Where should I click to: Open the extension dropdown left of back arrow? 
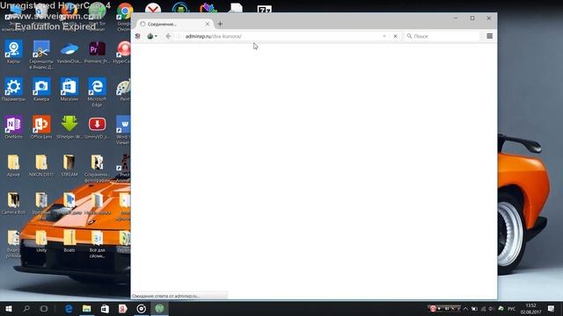click(x=152, y=36)
